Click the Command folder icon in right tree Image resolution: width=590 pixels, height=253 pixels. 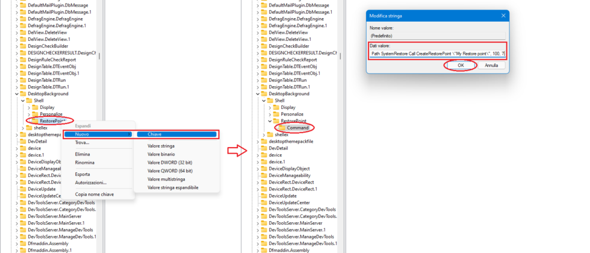click(x=282, y=128)
